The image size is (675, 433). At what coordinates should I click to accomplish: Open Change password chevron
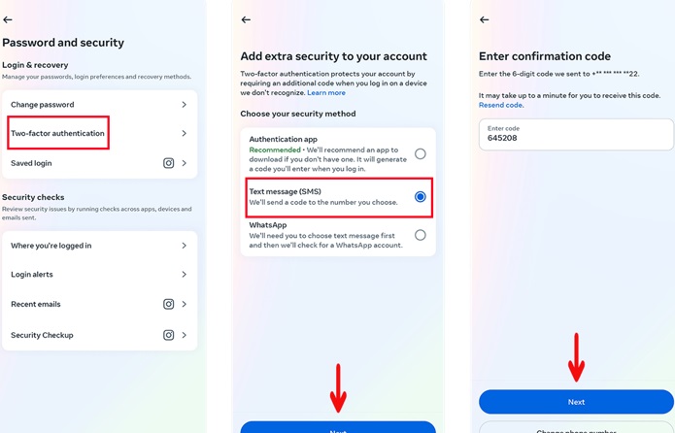(x=184, y=105)
